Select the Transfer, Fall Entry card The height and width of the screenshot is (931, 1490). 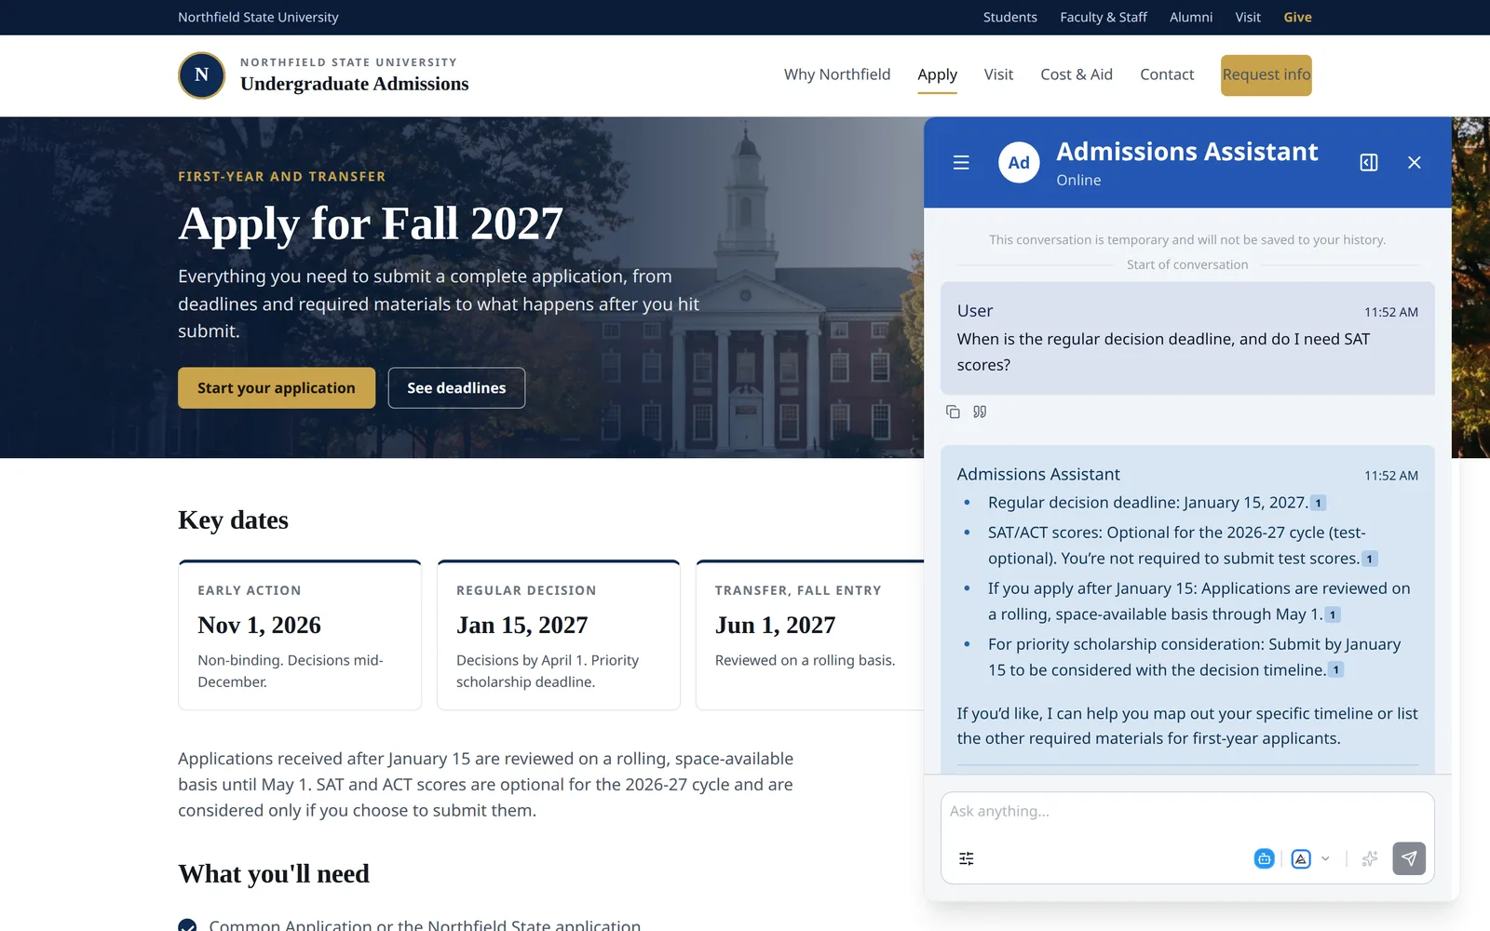tap(810, 635)
